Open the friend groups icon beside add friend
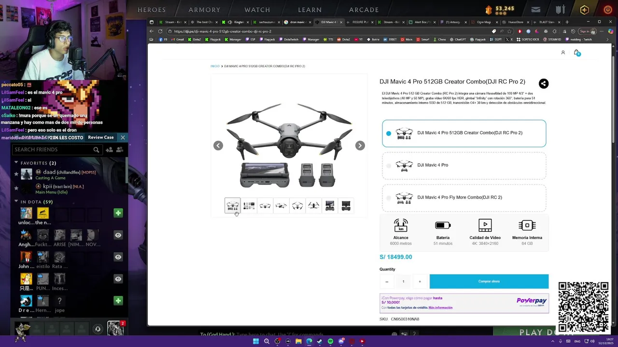Viewport: 618px width, 347px height. pos(120,150)
